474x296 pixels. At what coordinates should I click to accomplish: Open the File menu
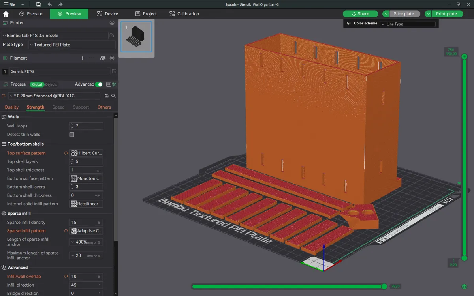(9, 4)
